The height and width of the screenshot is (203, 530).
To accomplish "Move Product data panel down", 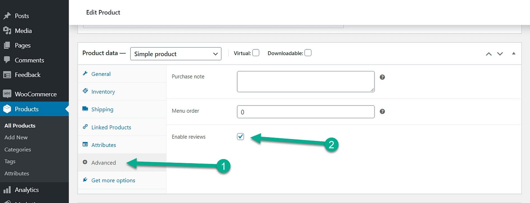I will click(500, 54).
